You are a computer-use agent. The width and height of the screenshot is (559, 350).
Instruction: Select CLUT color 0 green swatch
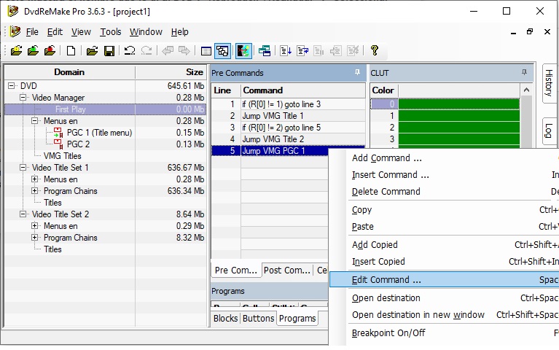pos(459,104)
